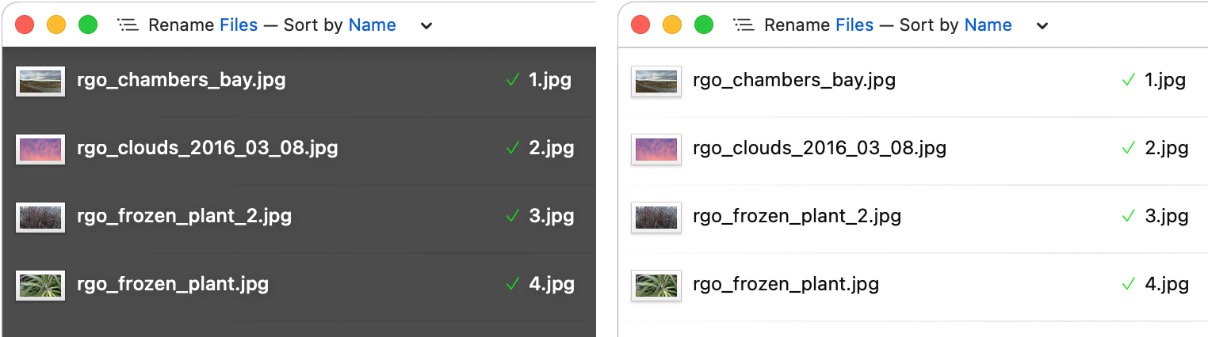The image size is (1208, 337).
Task: Open the chevron dropdown in light window title
Action: click(1042, 26)
